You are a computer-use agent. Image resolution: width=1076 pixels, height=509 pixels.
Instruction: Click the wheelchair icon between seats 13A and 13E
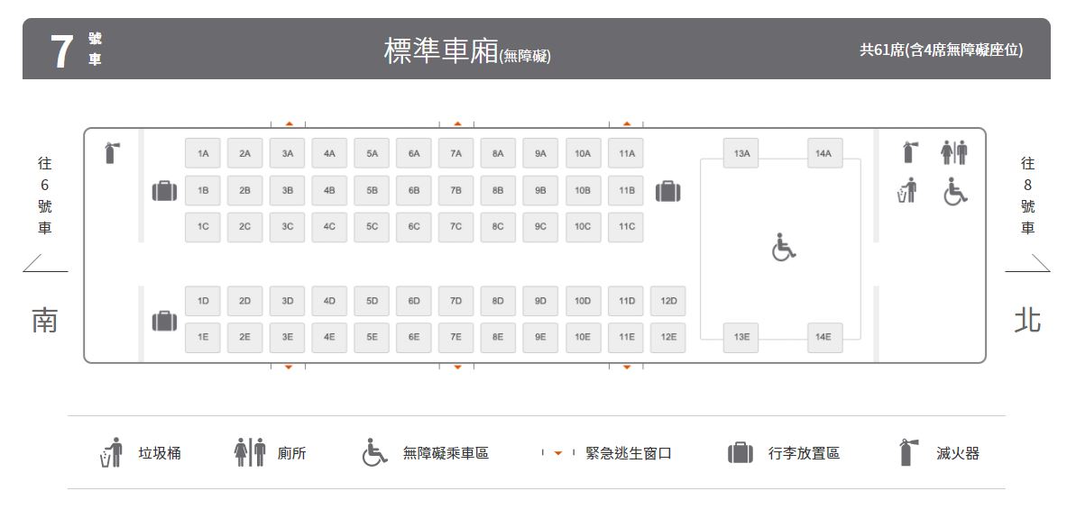tap(784, 247)
